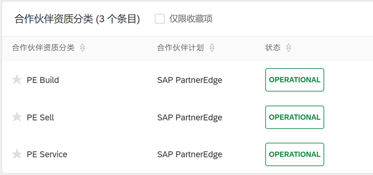This screenshot has width=373, height=175.
Task: Favorite the PE Service row star
Action: click(x=17, y=154)
